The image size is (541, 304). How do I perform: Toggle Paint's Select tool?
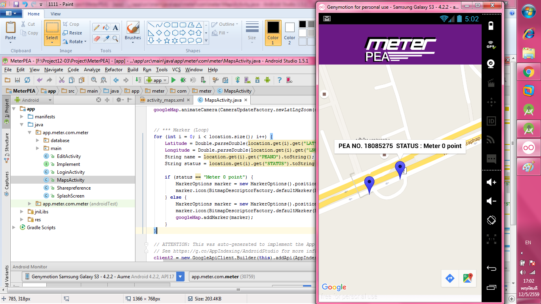(52, 33)
